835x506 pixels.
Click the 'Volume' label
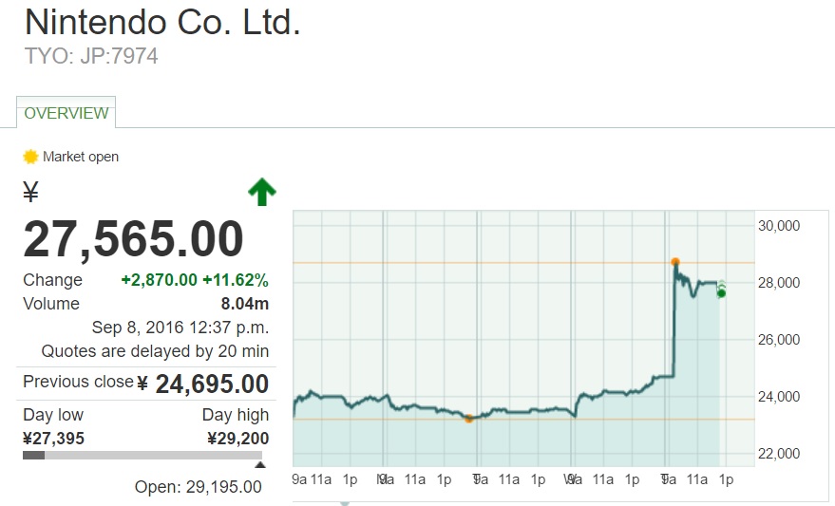click(51, 304)
